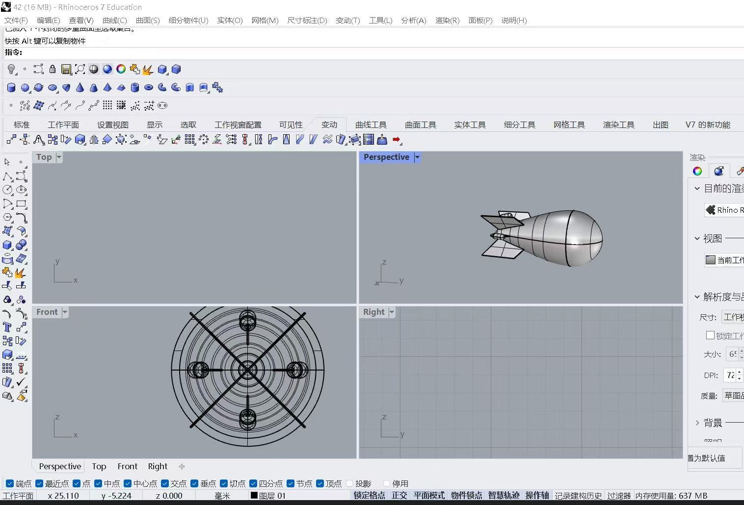Switch to the 曲面工具 toolbar tab
This screenshot has width=744, height=505.
[420, 125]
